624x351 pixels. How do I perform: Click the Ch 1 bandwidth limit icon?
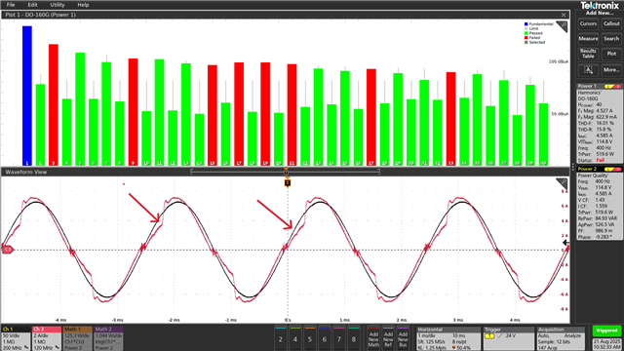click(x=26, y=347)
